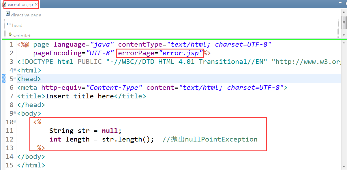Click "String str" on line 11

(x=70, y=131)
